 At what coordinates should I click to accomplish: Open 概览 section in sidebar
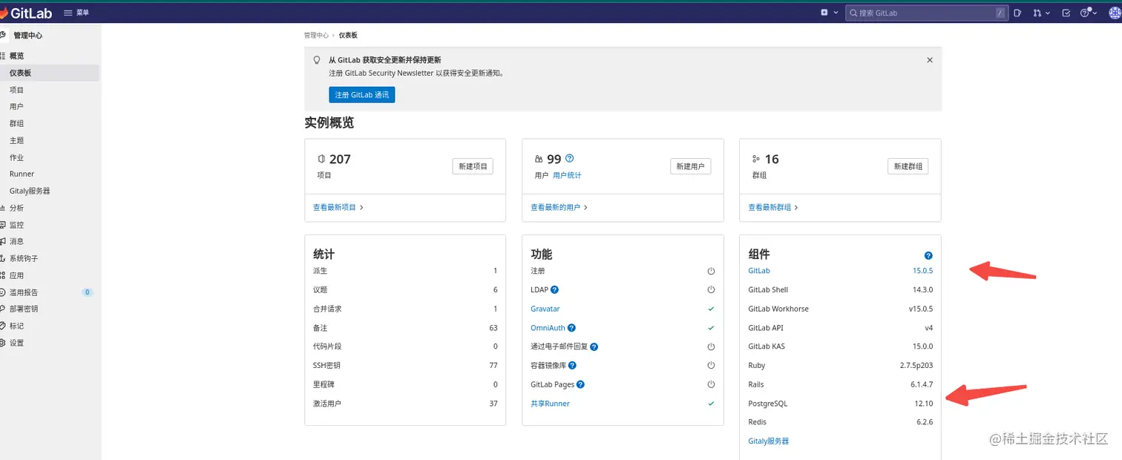tap(16, 56)
